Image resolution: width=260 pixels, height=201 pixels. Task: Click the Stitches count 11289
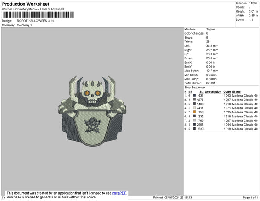pos(253,3)
